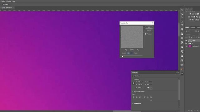This screenshot has width=200, height=112.
Task: Open the History panel icon
Action: click(x=182, y=10)
